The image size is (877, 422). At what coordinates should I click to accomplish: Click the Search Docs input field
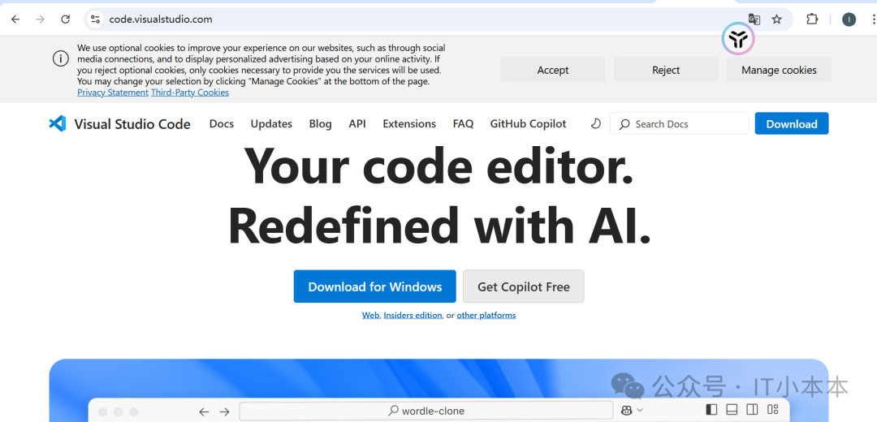coord(679,123)
